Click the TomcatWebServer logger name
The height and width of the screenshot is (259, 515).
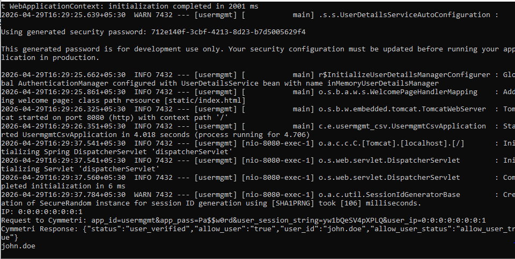(402, 109)
